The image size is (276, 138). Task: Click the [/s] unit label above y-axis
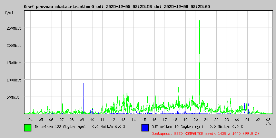coord(9,12)
